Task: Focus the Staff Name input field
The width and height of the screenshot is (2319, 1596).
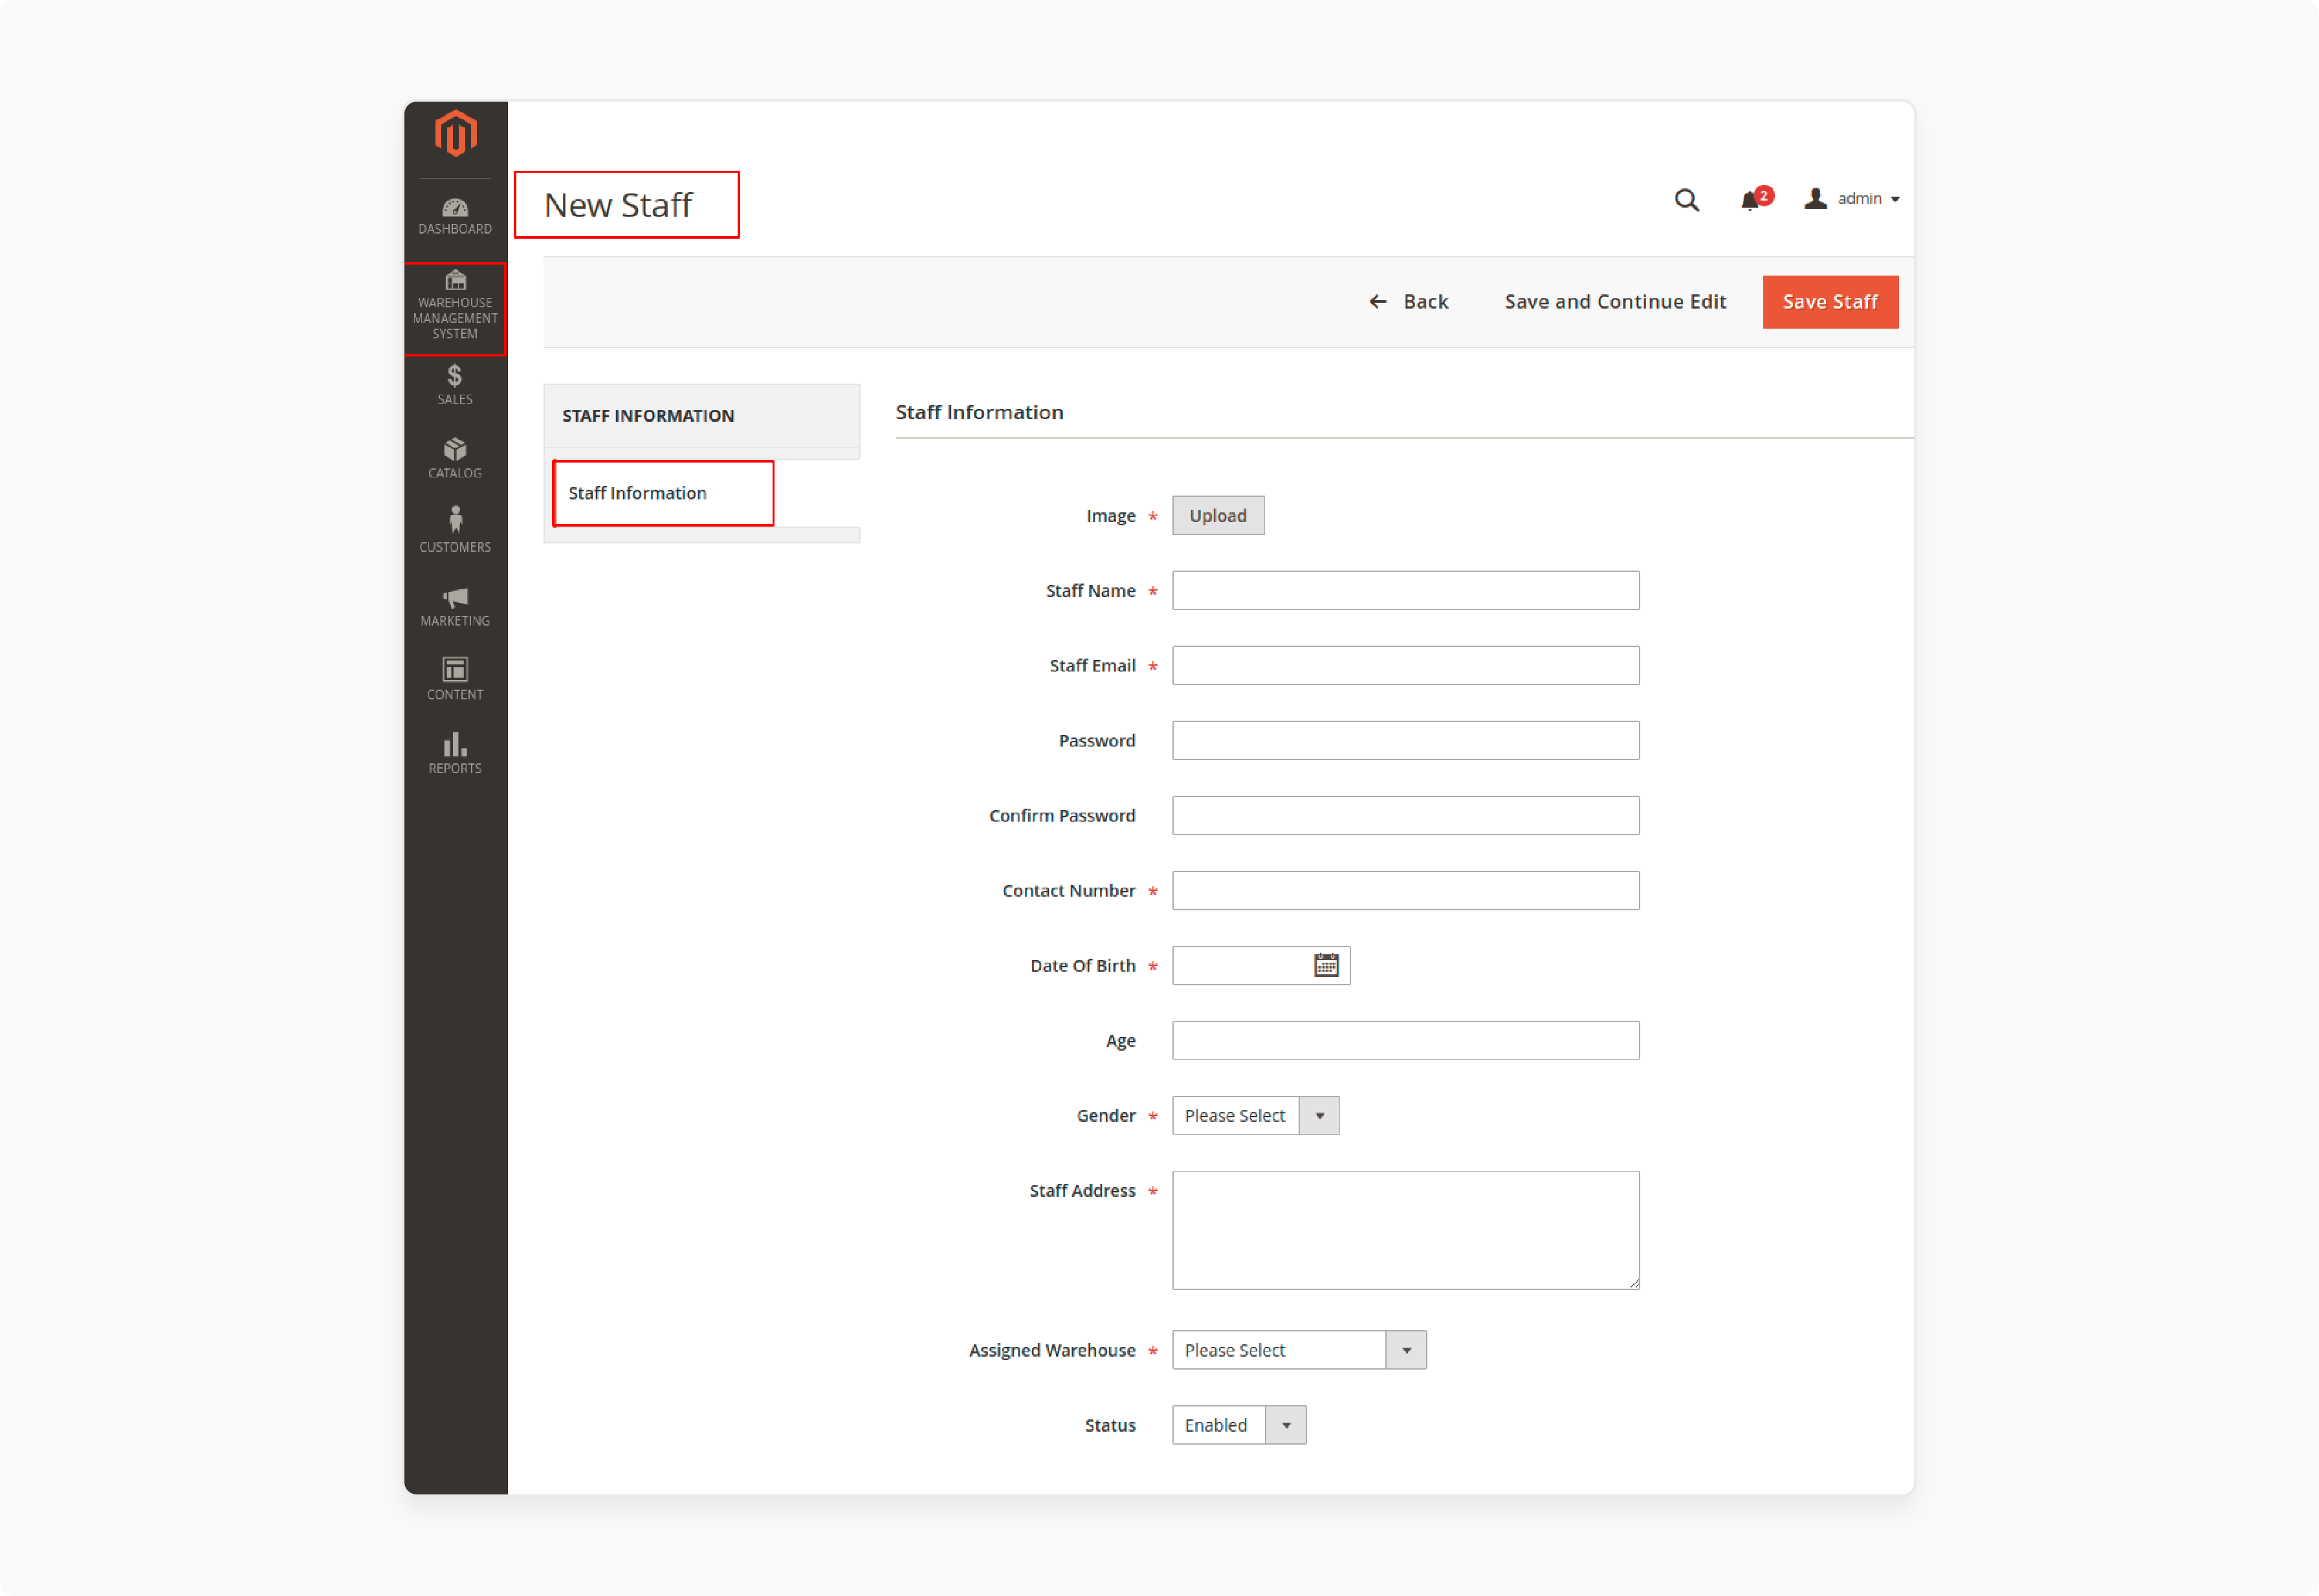Action: [1405, 590]
